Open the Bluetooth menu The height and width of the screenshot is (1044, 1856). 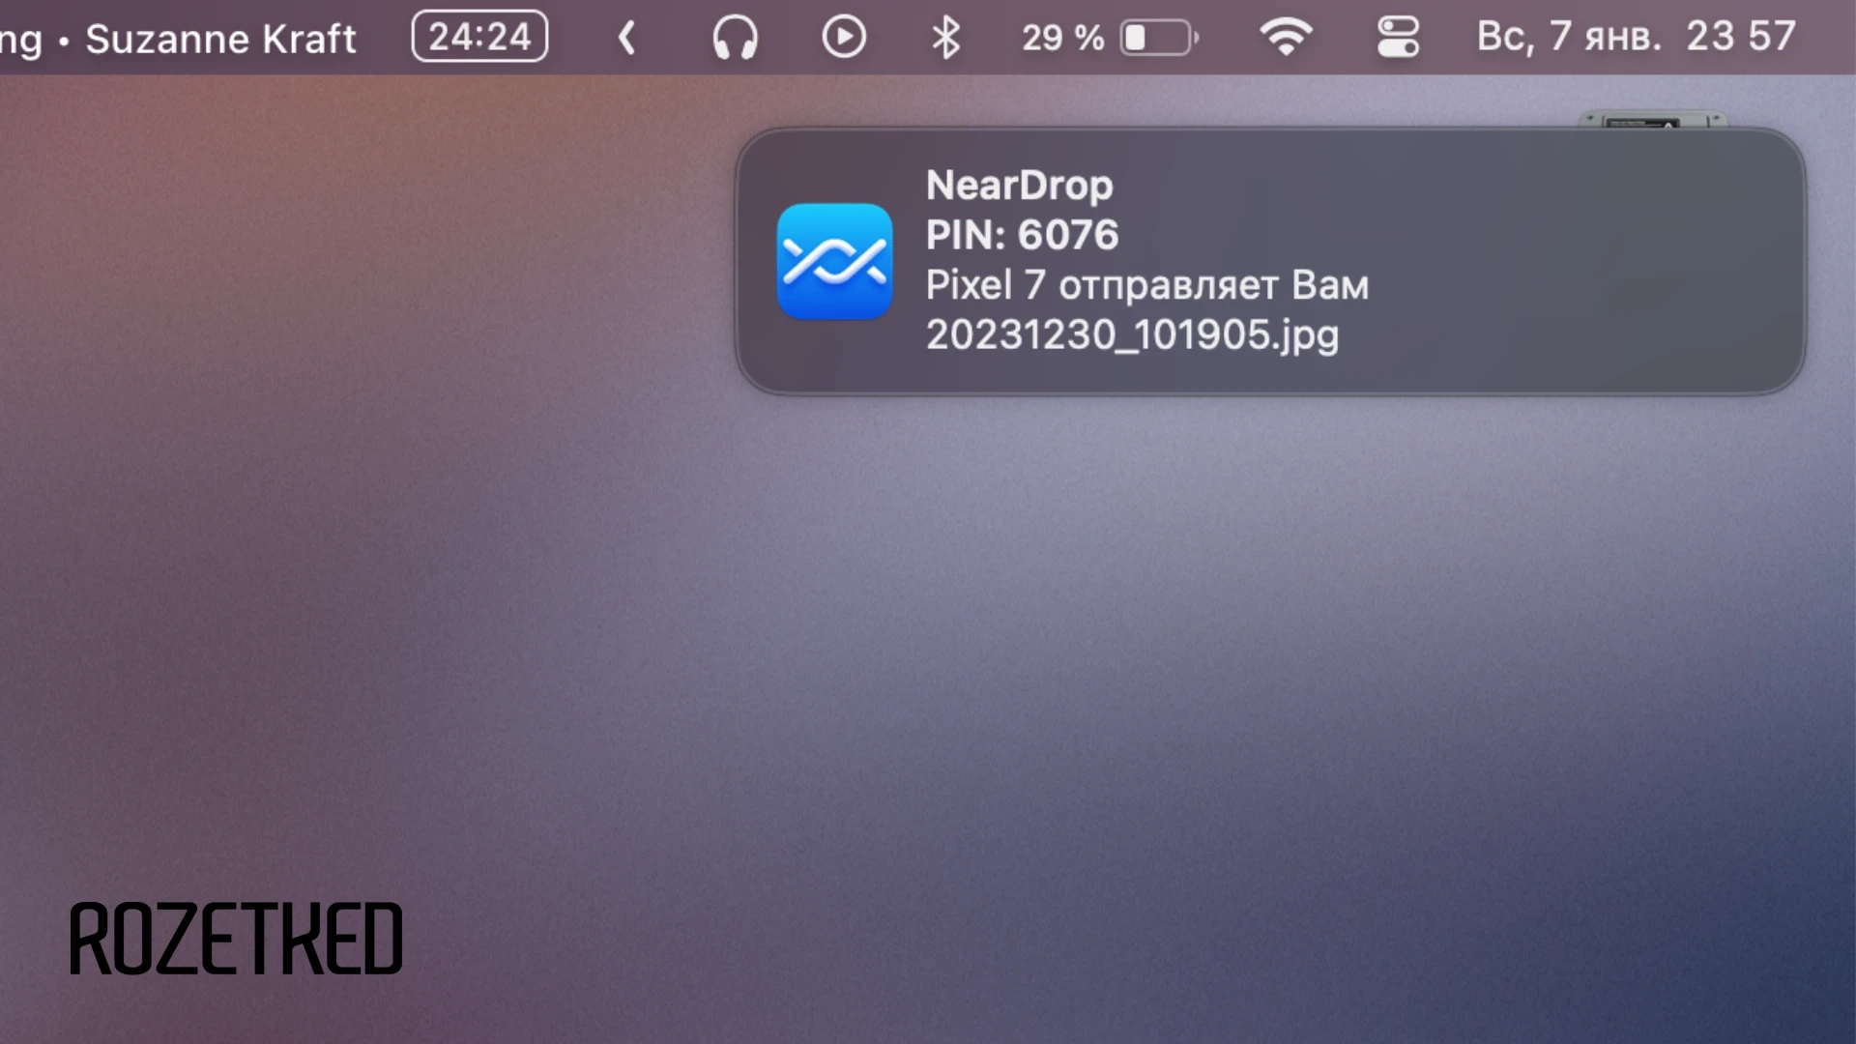click(945, 38)
